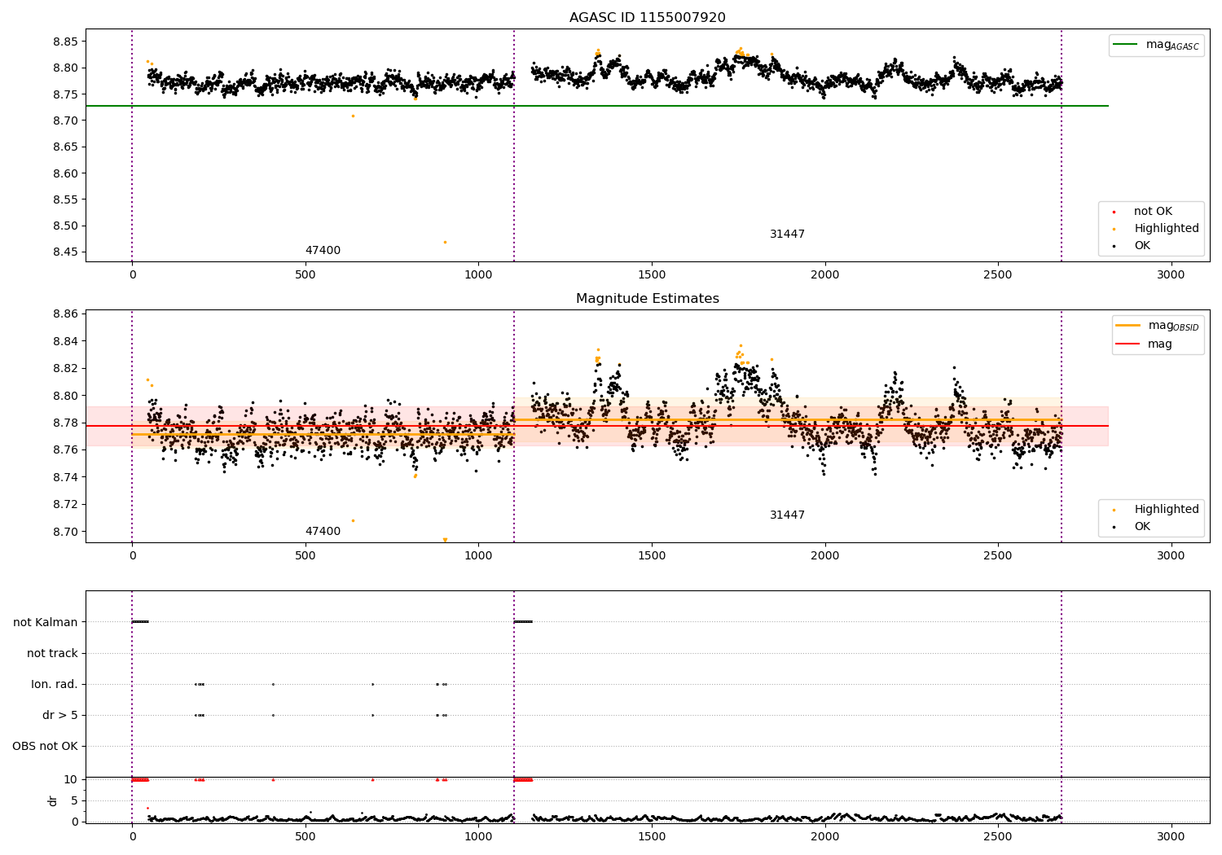Click the orange mag OBSID legend line
This screenshot has height=855, width=1222.
coord(1128,326)
